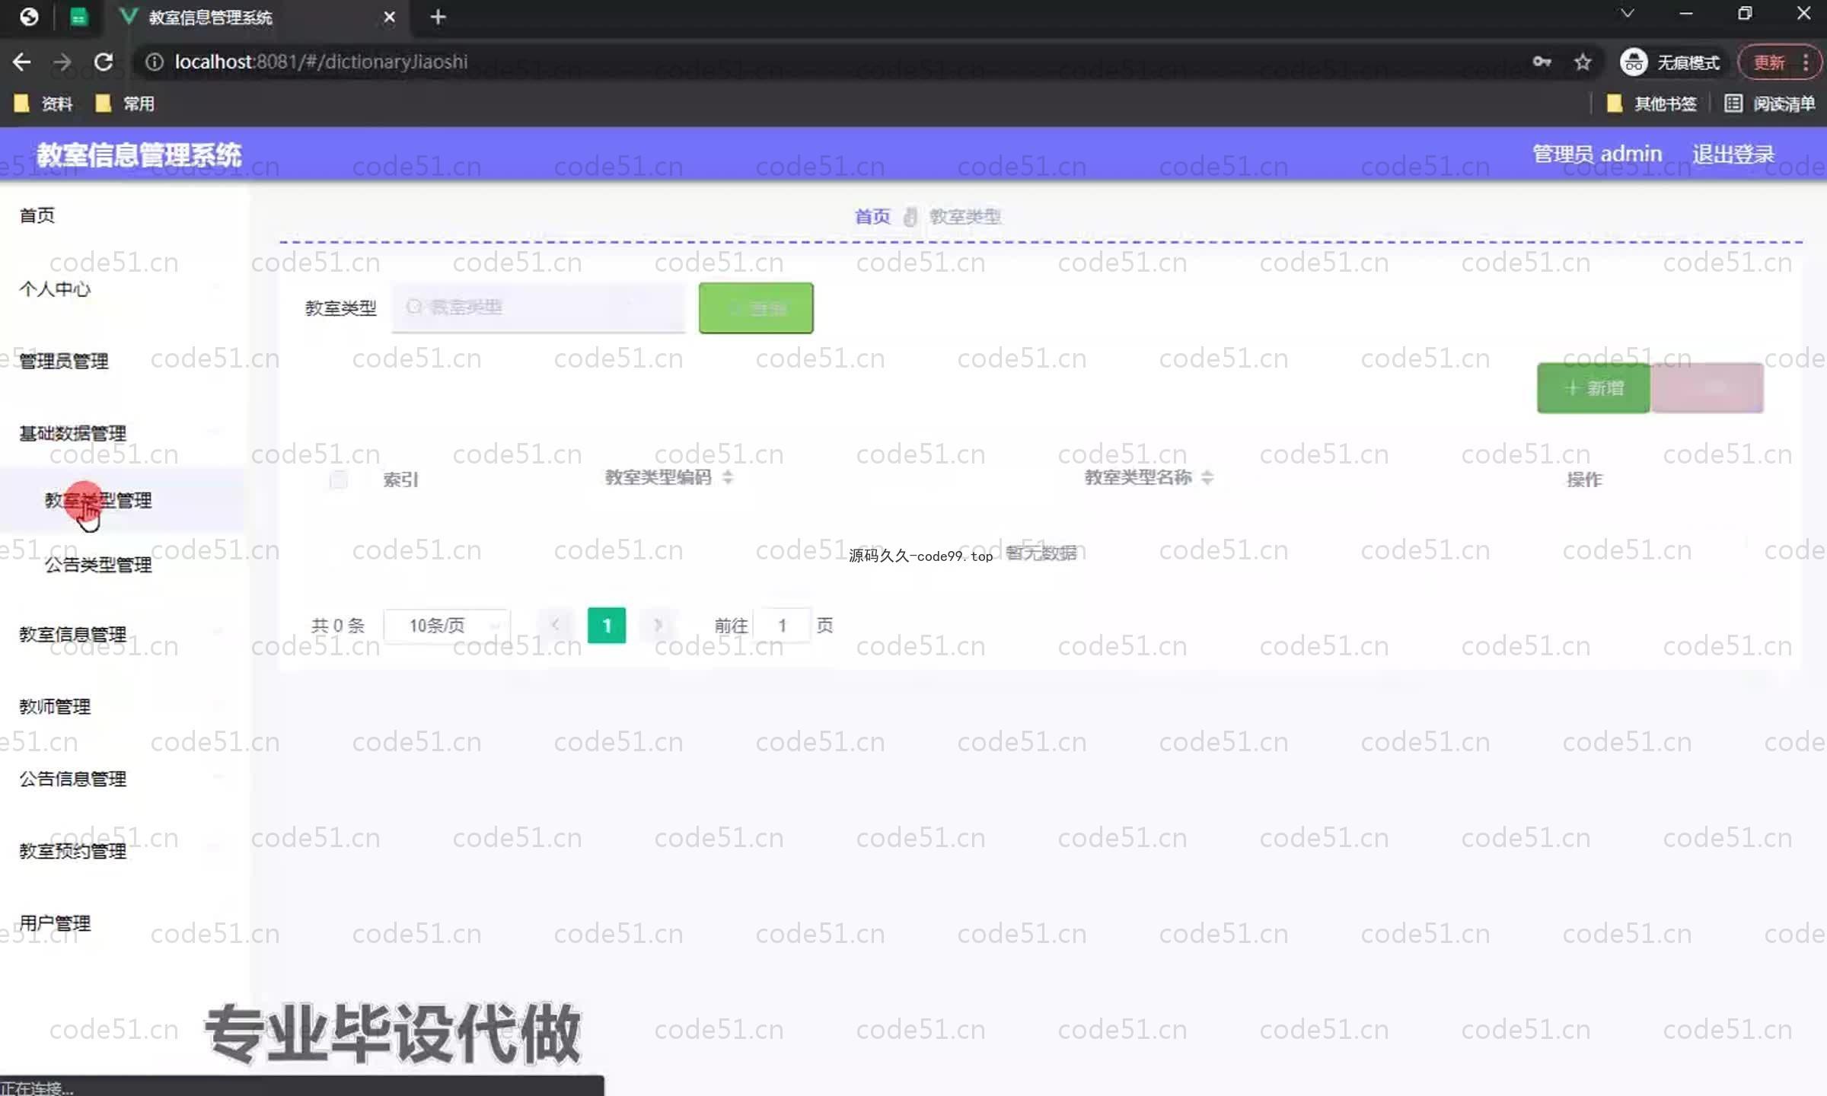The width and height of the screenshot is (1827, 1096).
Task: Open the 其他书签 folder
Action: click(x=1651, y=104)
